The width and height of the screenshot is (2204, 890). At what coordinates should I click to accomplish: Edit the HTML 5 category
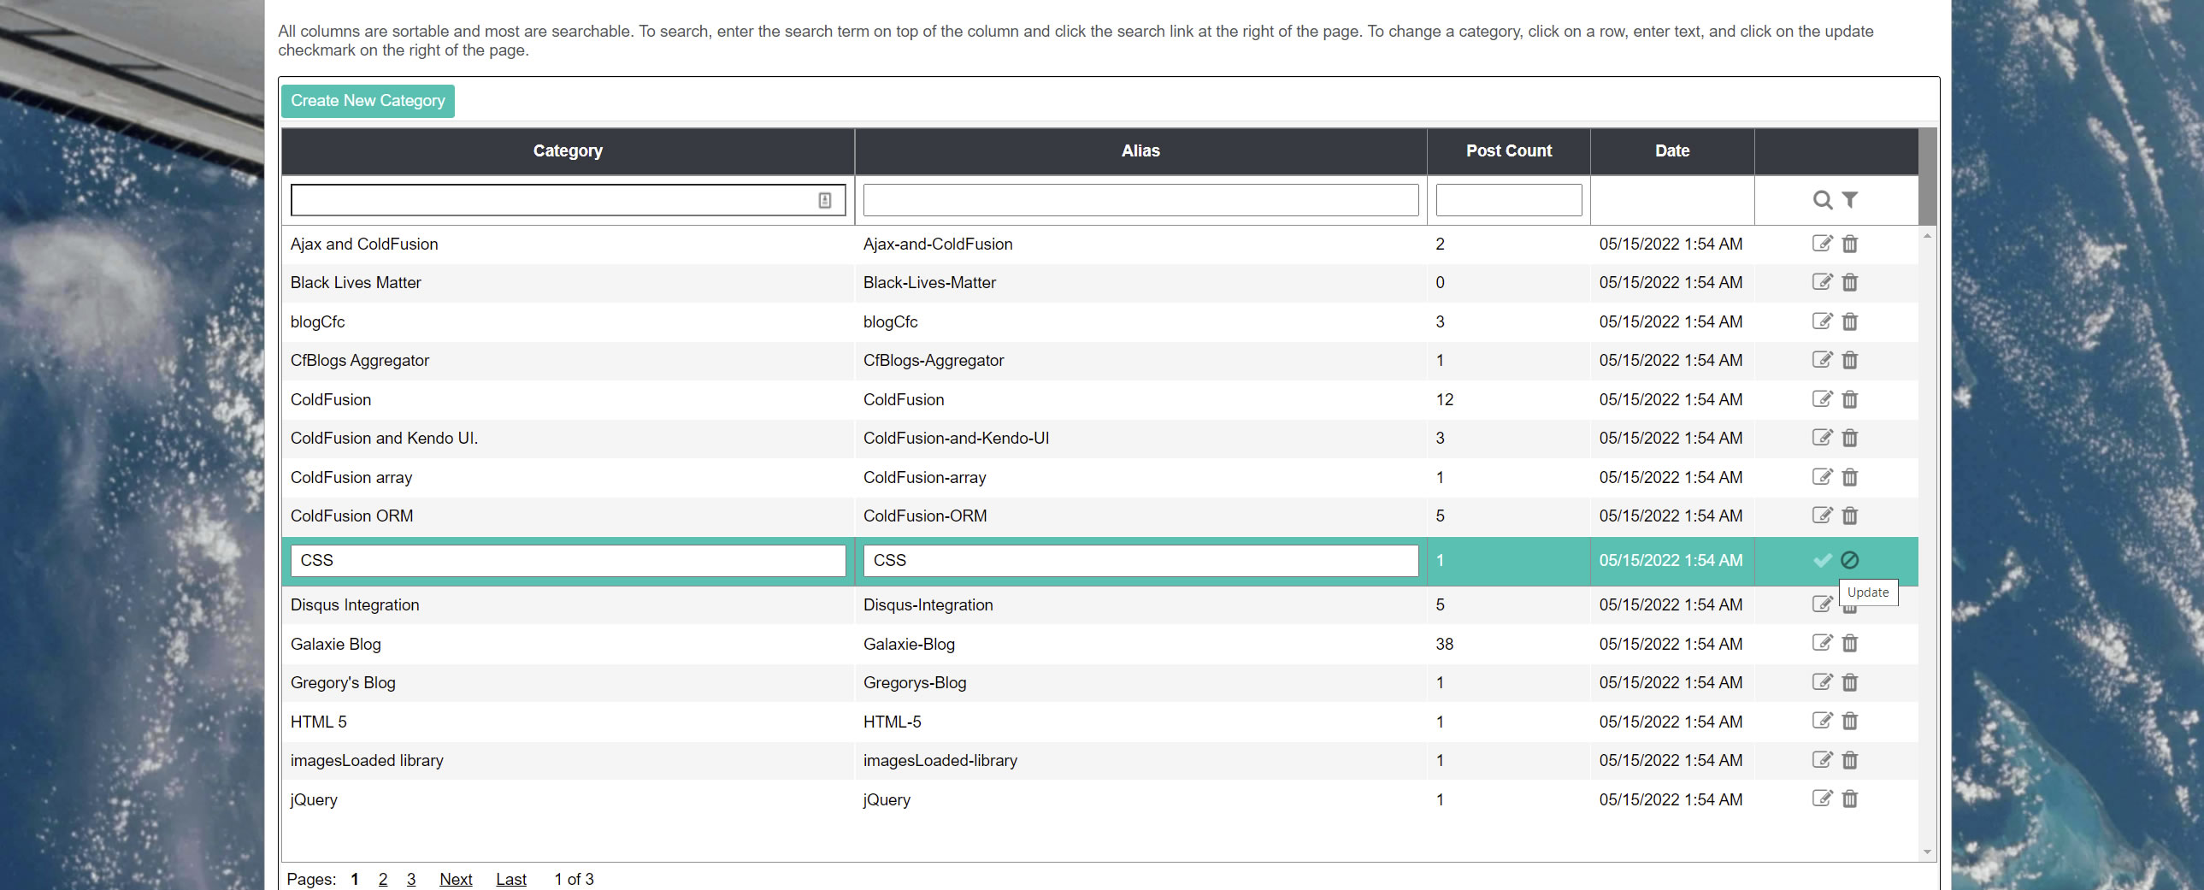click(x=1823, y=722)
